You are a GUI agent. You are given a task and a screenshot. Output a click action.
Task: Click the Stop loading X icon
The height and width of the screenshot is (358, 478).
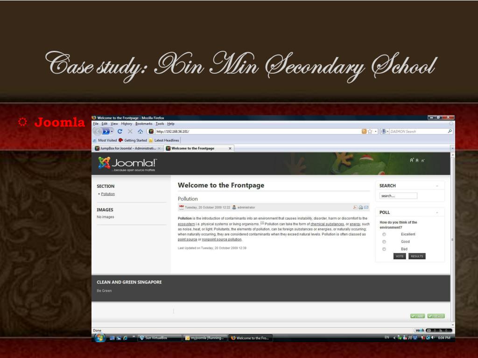click(130, 131)
